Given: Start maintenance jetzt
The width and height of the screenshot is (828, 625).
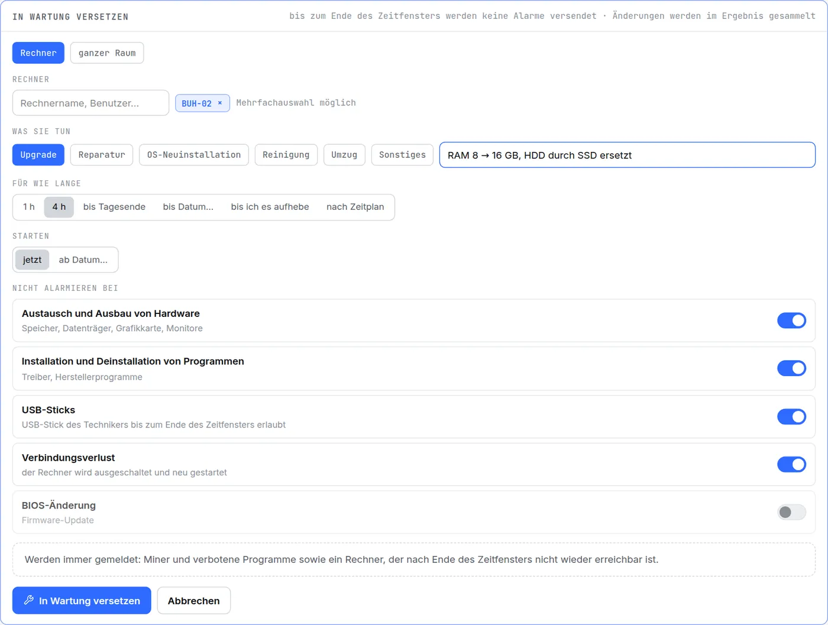Looking at the screenshot, I should point(33,260).
